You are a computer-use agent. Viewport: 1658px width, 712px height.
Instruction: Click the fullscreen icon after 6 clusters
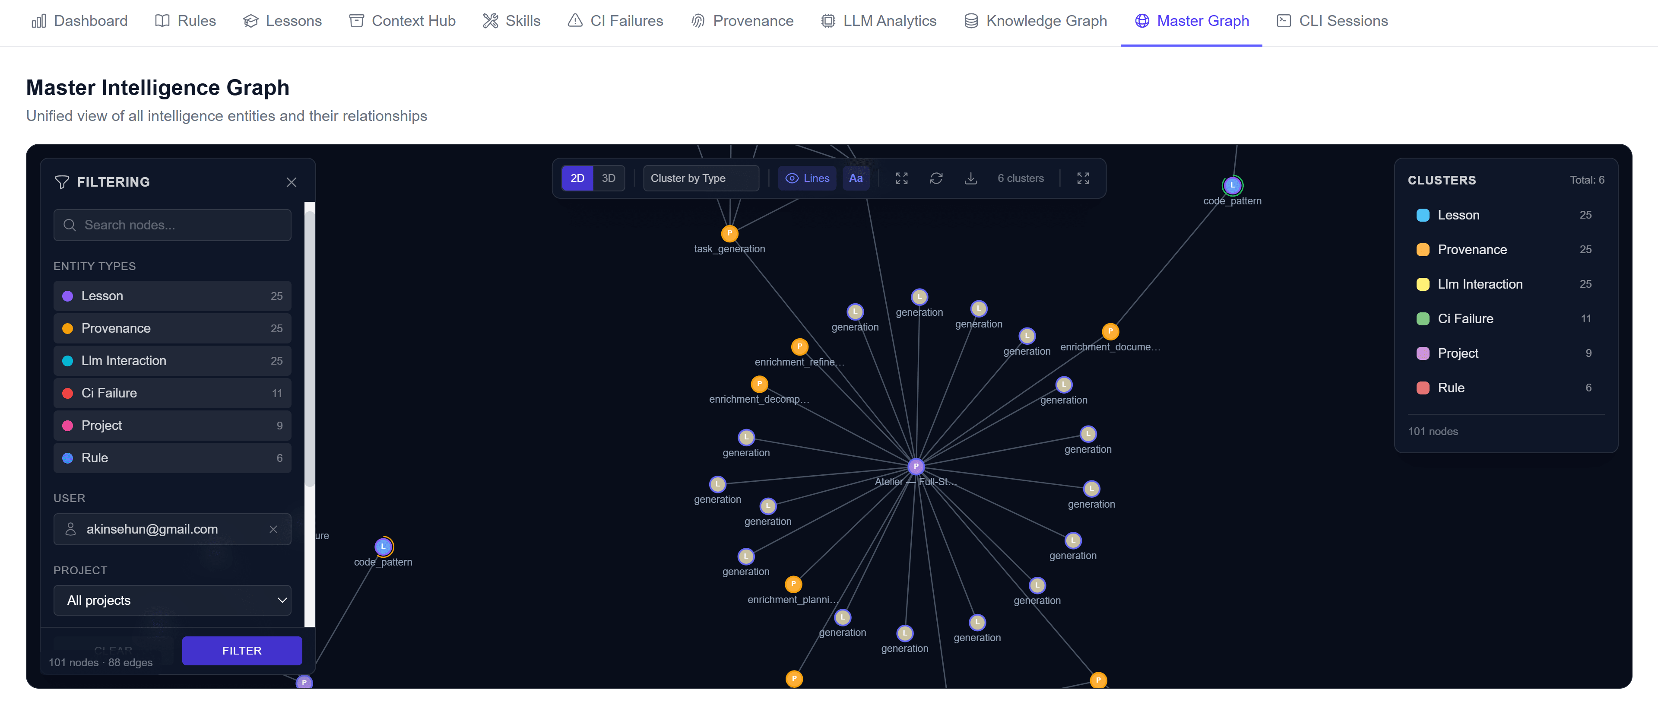[x=1083, y=178]
